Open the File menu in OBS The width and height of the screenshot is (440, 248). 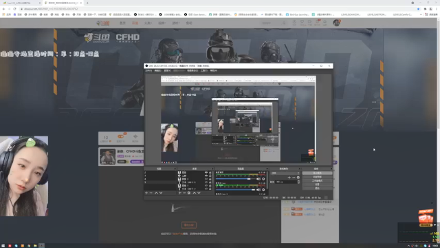148,70
